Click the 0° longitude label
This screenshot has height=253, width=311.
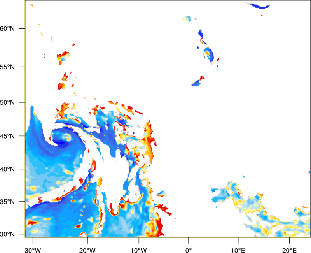pos(189,250)
